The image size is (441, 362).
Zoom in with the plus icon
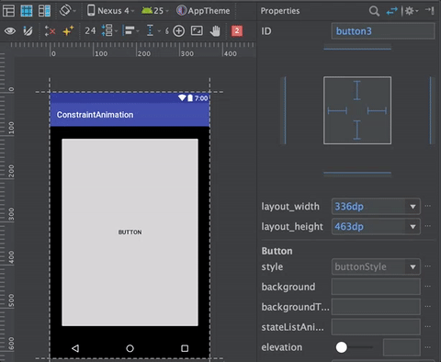click(178, 31)
